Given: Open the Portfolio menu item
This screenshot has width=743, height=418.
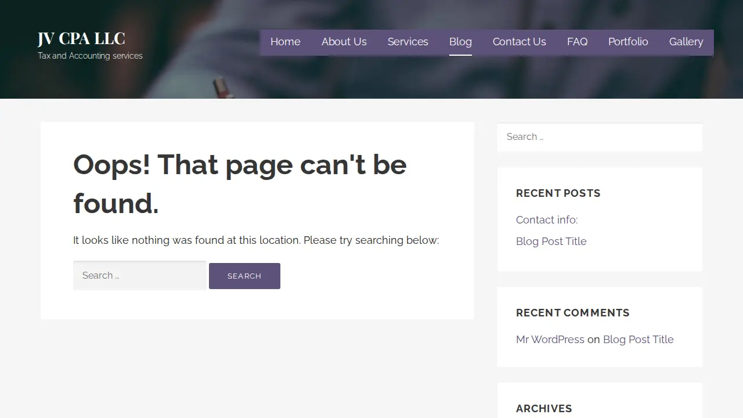Looking at the screenshot, I should pyautogui.click(x=628, y=42).
